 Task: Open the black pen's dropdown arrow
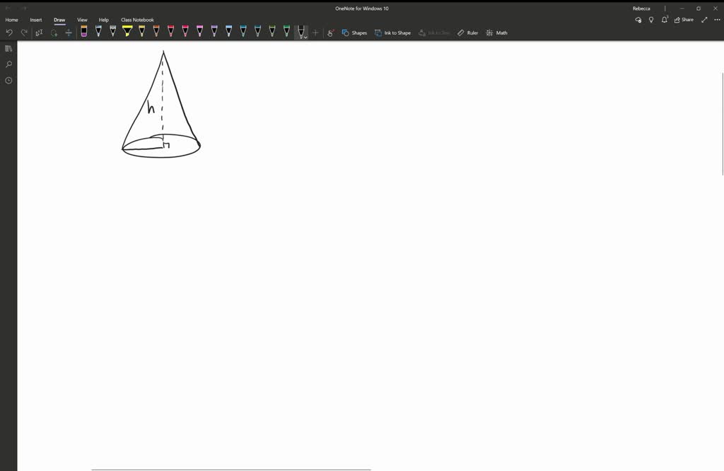(305, 37)
